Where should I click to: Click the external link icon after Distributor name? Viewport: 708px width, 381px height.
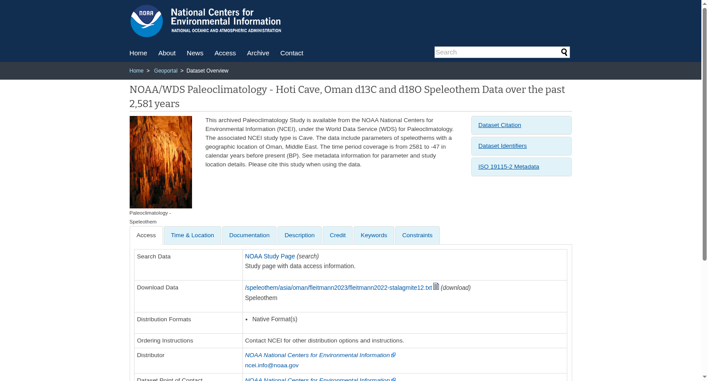[x=393, y=355]
